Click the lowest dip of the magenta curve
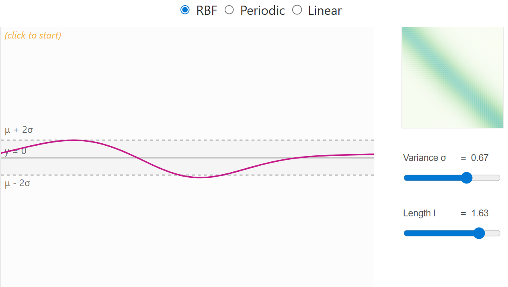The width and height of the screenshot is (508, 287). click(x=200, y=177)
